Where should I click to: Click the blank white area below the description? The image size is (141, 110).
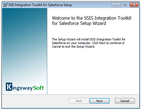pos(93,70)
